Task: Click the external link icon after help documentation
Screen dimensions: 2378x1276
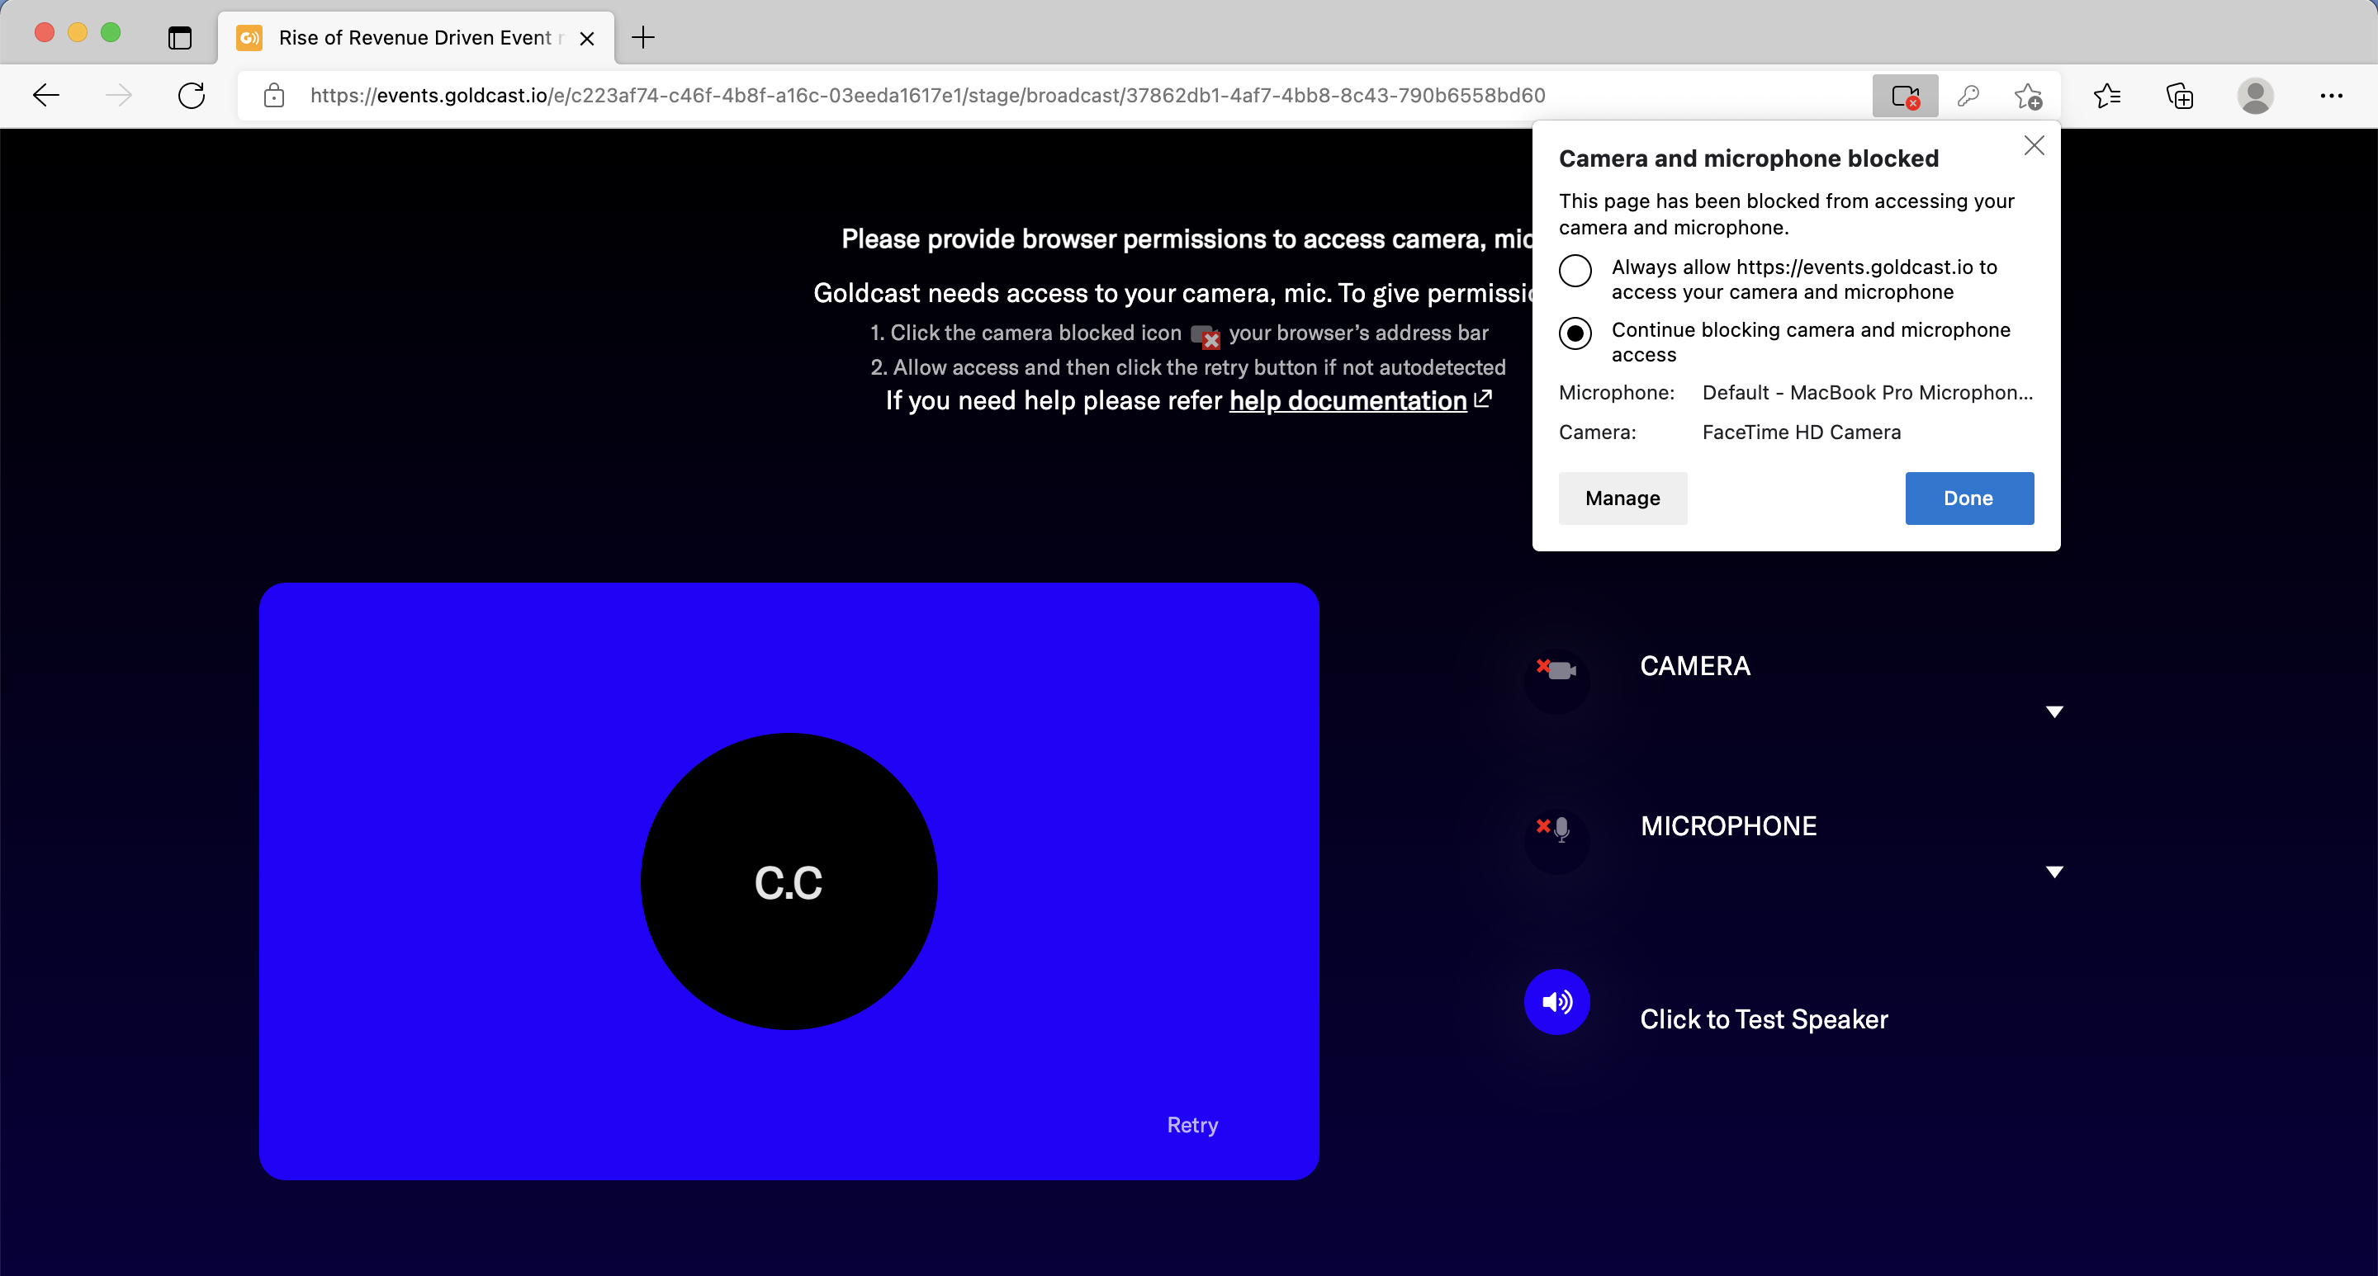Action: [1483, 399]
